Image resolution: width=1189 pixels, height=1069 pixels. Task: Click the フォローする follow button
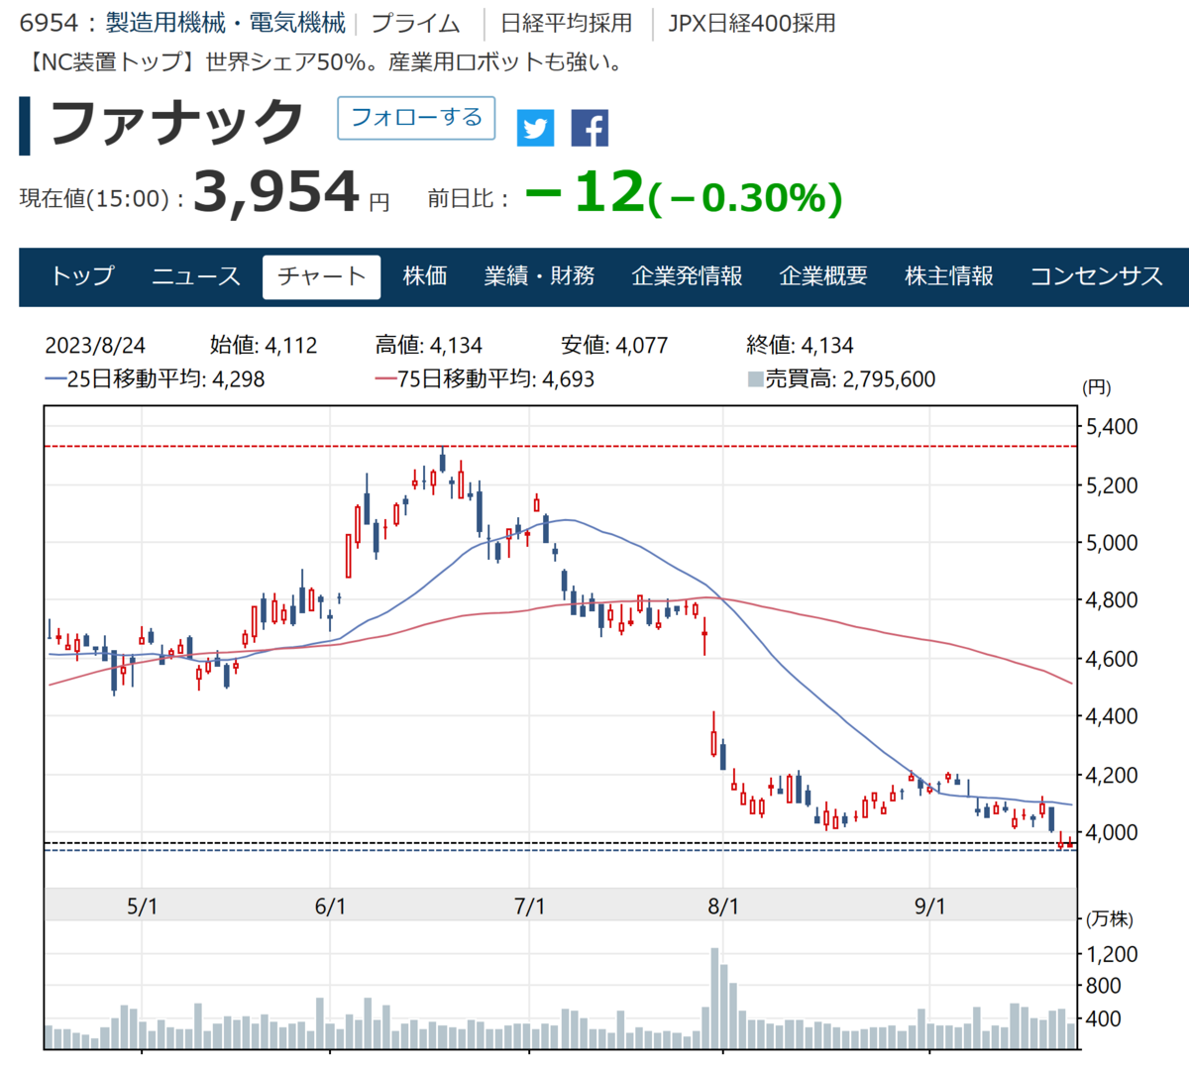tap(416, 118)
